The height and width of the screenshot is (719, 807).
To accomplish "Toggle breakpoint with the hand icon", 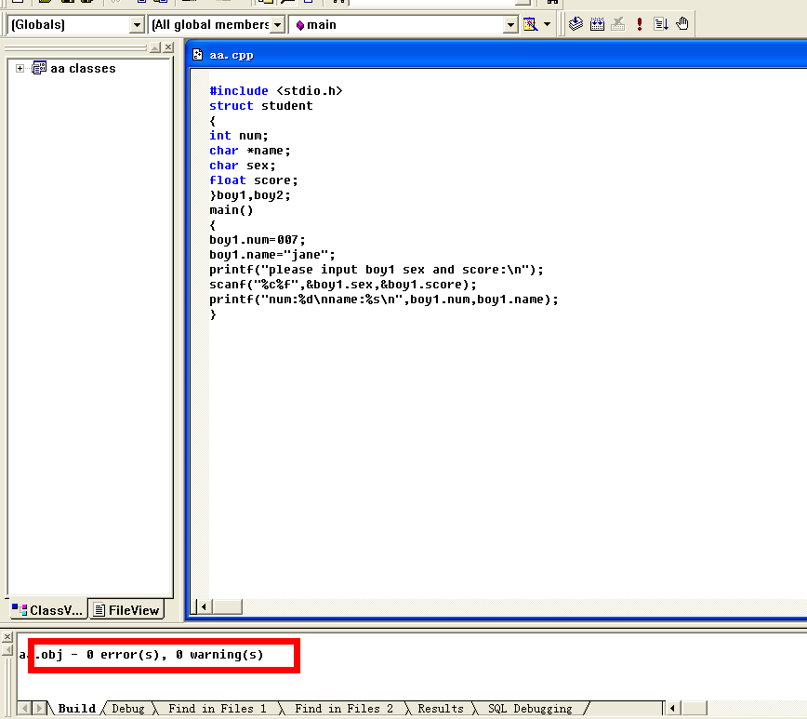I will click(682, 23).
